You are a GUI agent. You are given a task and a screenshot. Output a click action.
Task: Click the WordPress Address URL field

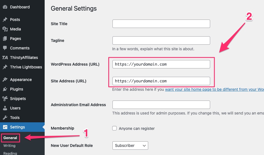point(161,64)
